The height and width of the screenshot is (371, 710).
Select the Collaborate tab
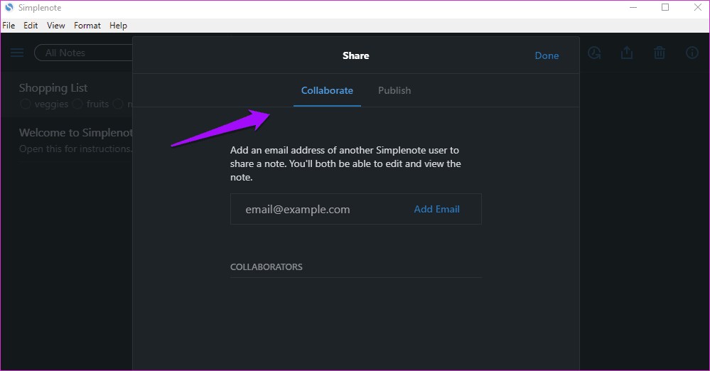[x=327, y=90]
